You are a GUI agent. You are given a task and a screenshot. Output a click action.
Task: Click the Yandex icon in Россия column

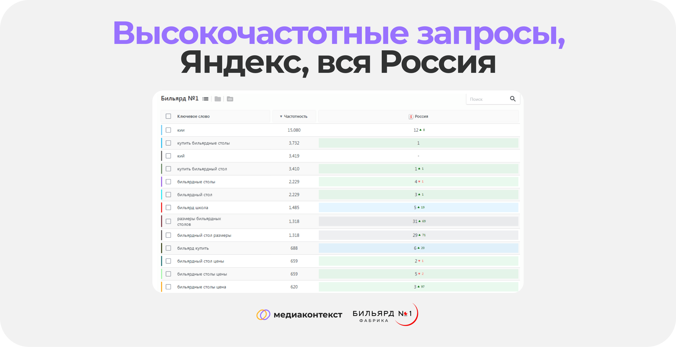click(411, 116)
